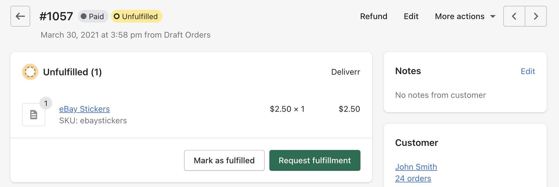Click the quantity badge showing 1
Screen dimensions: 559x187
(x=46, y=103)
